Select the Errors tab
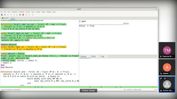 [x=94, y=57]
